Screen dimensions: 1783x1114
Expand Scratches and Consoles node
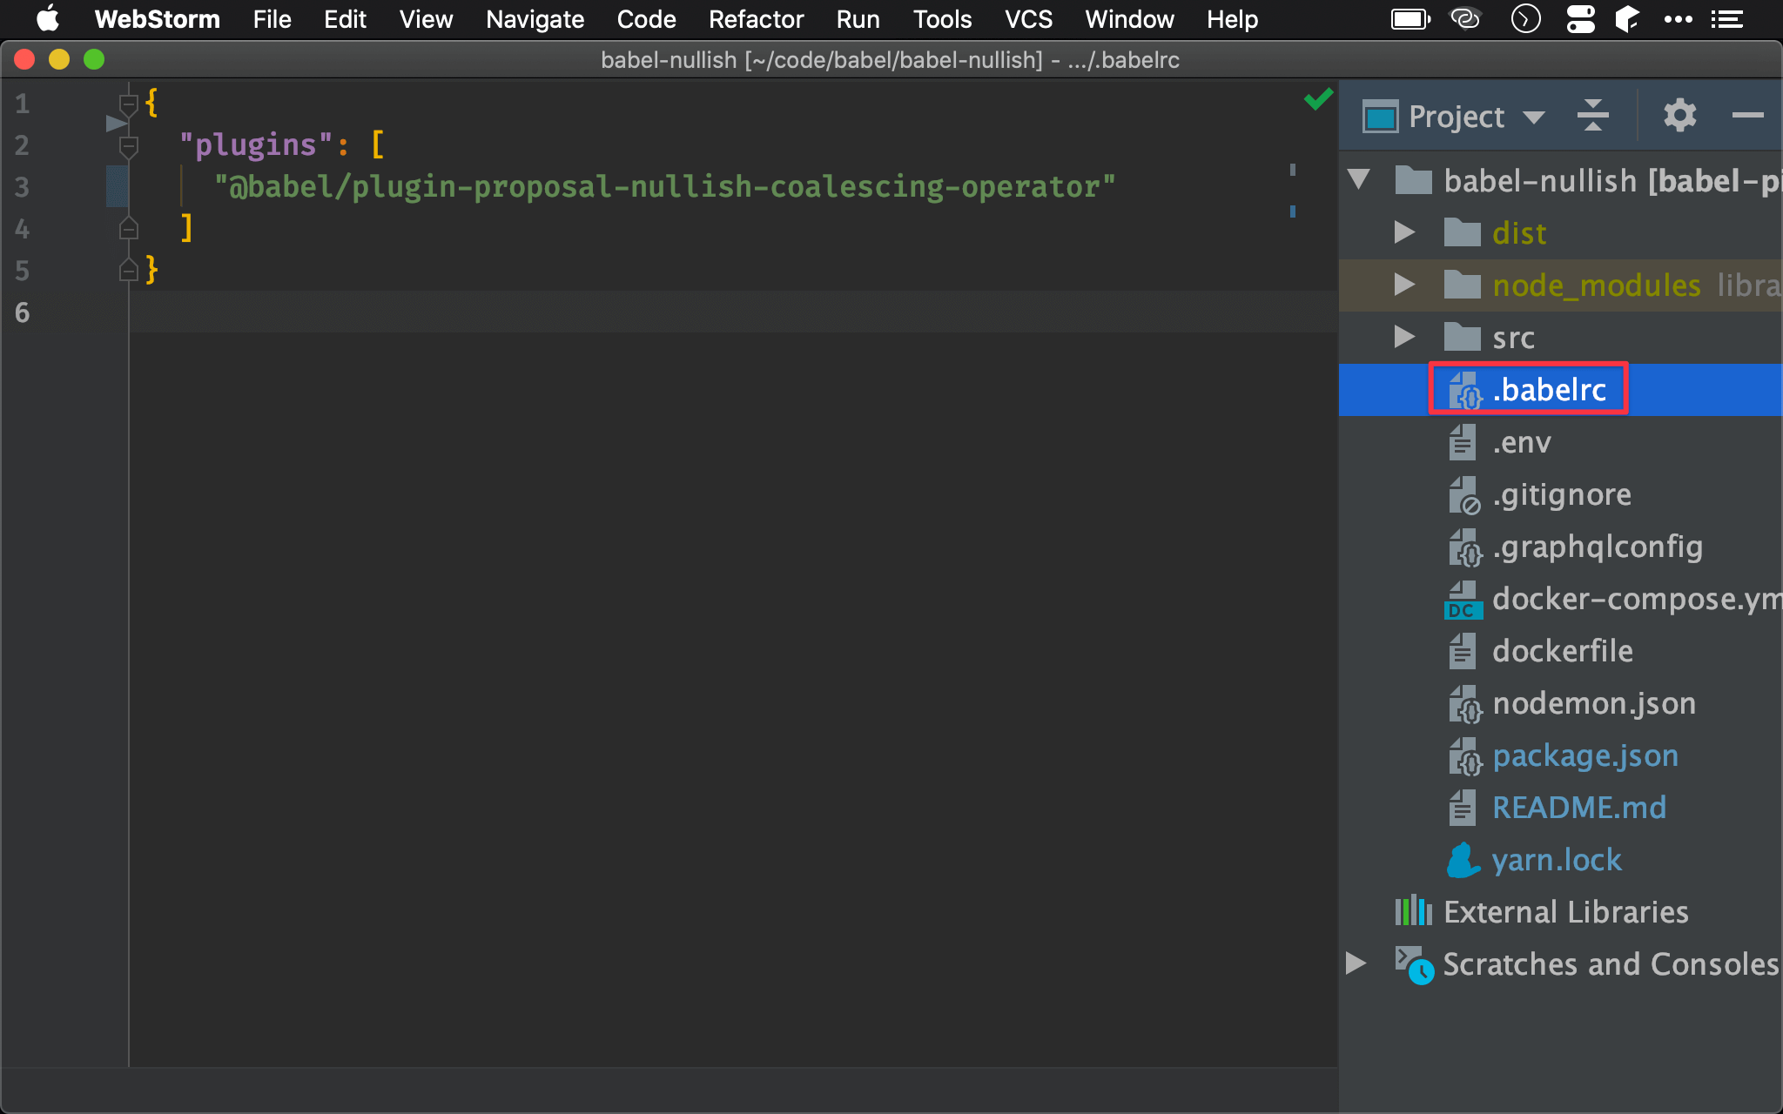click(x=1356, y=963)
